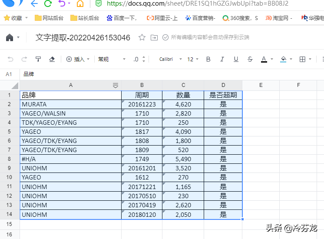Increase decimal places with up arrow
The height and width of the screenshot is (239, 324).
click(144, 57)
